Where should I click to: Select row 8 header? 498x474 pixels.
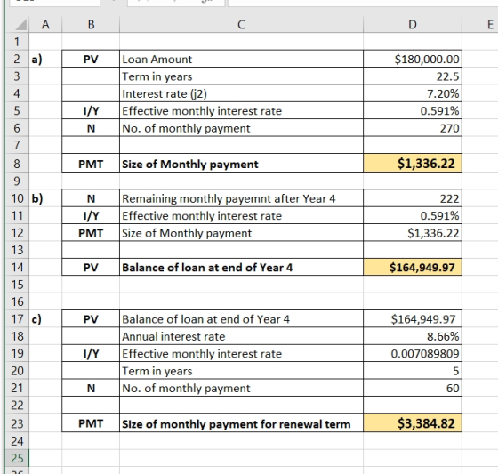[x=17, y=164]
